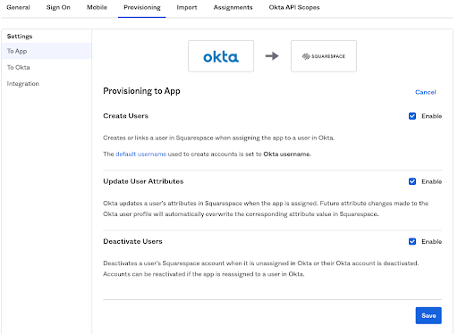Toggle Update User Attributes Enable checkbox
Image resolution: width=458 pixels, height=334 pixels.
click(x=412, y=181)
